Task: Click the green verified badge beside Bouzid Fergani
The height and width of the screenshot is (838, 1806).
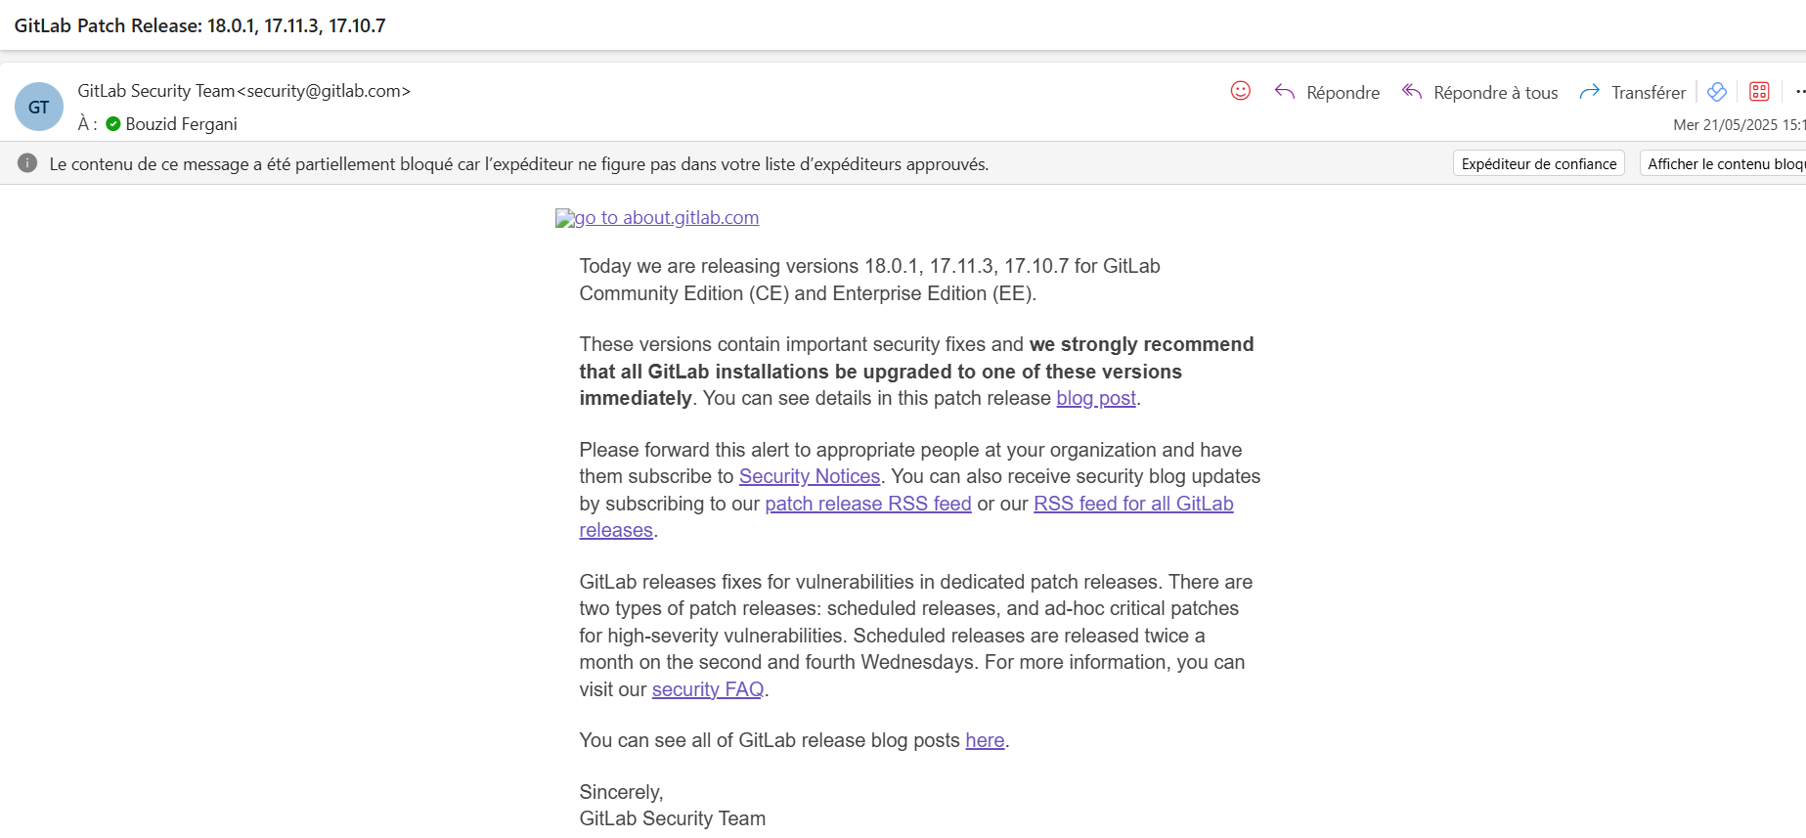Action: pos(113,124)
